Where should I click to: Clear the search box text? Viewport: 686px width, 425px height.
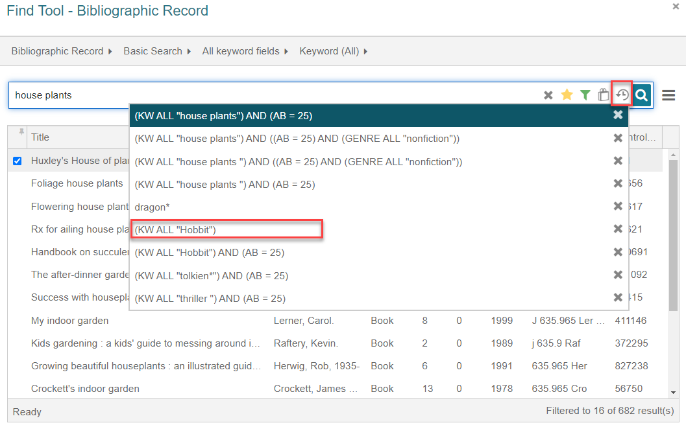coord(548,95)
